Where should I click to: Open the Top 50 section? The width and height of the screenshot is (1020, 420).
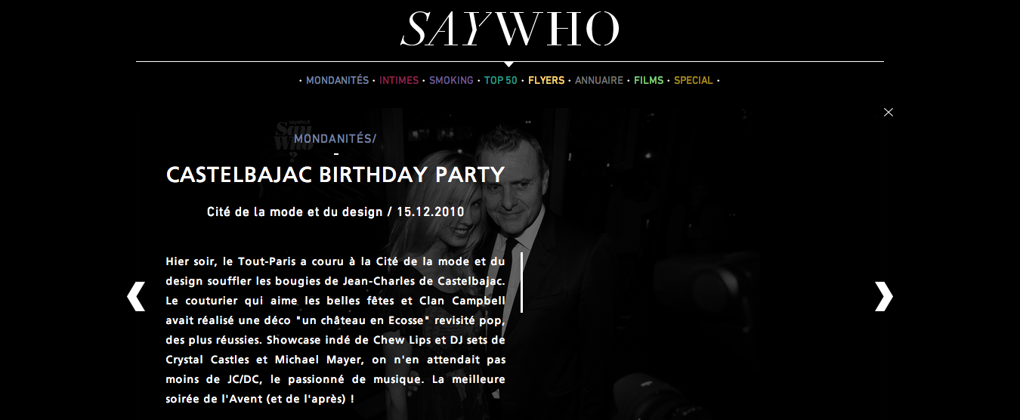tap(501, 80)
